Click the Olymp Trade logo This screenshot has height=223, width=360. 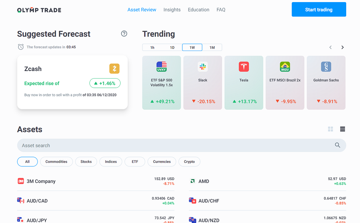(39, 10)
